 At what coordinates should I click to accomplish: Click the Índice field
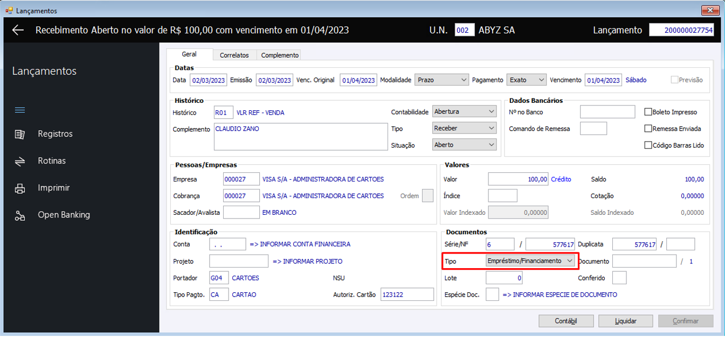click(x=502, y=196)
